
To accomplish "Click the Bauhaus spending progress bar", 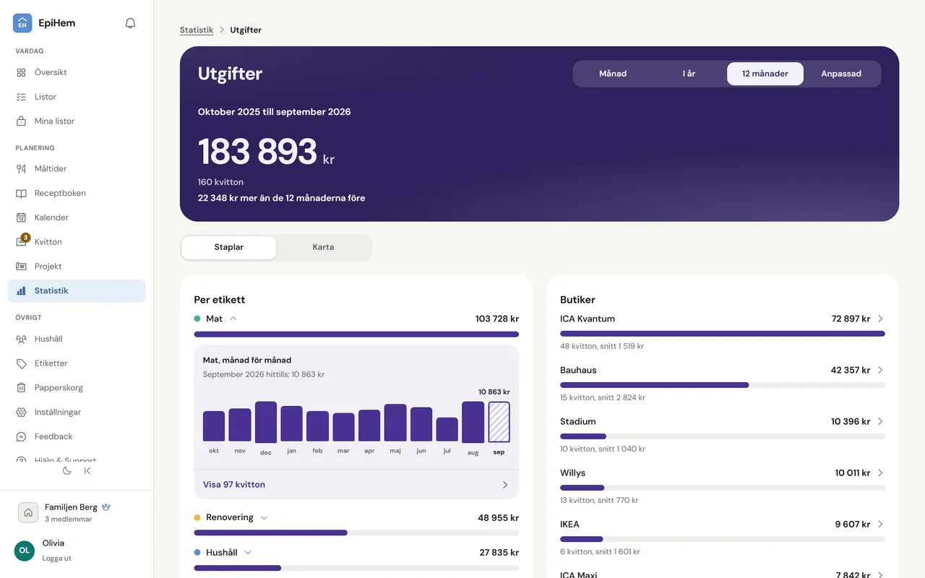I will [x=723, y=385].
